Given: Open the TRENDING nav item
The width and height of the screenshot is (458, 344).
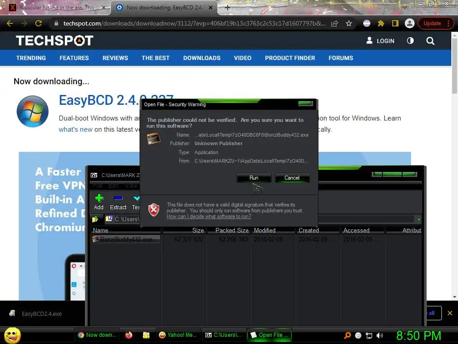Looking at the screenshot, I should (x=31, y=58).
